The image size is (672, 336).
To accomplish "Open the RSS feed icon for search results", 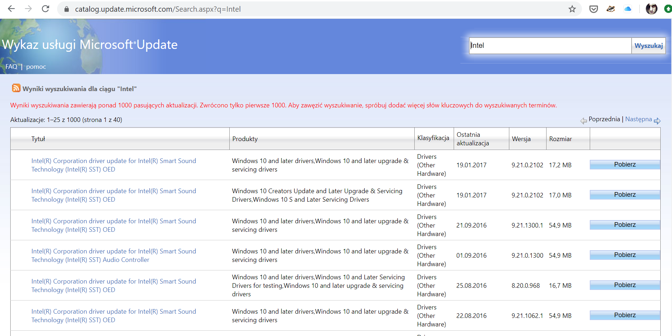I will (16, 88).
